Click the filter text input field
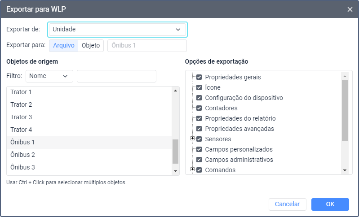 (116, 76)
